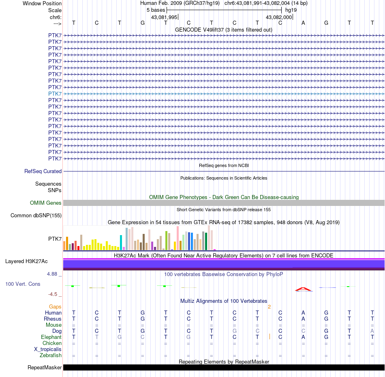Select the Rhesus alignment row label
This screenshot has width=385, height=377.
[x=53, y=319]
